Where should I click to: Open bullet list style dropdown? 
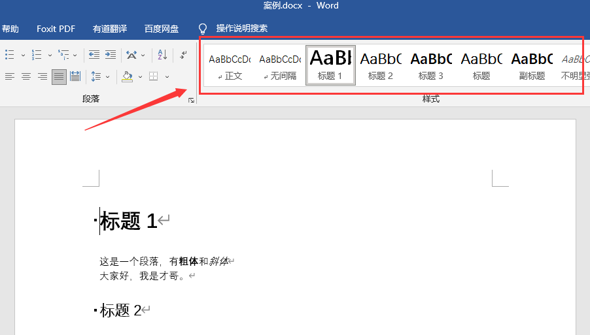pyautogui.click(x=23, y=56)
